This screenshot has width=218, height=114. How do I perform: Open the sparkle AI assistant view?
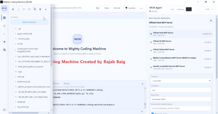(4, 42)
